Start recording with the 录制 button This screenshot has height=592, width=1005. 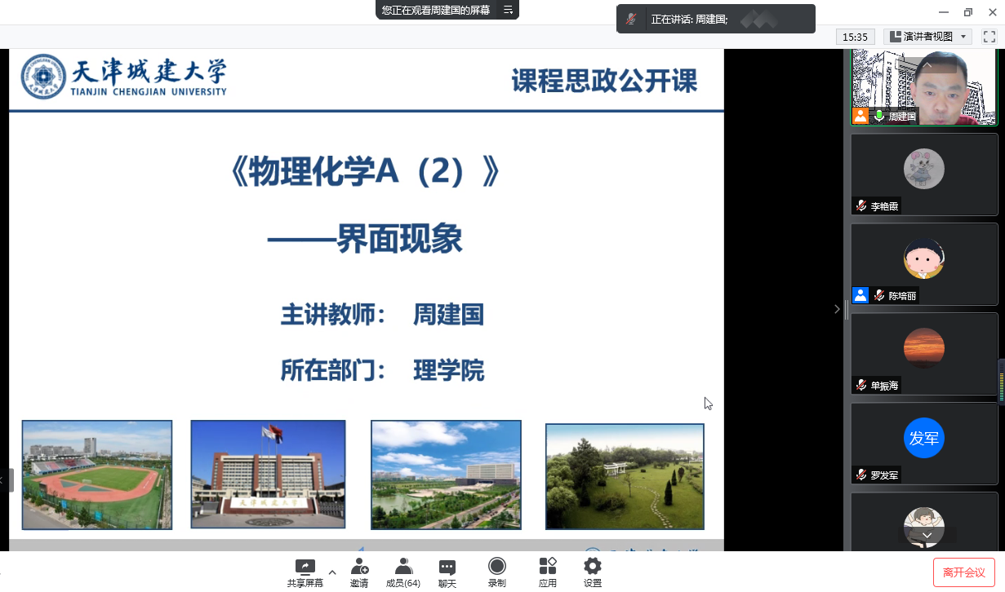pyautogui.click(x=496, y=568)
